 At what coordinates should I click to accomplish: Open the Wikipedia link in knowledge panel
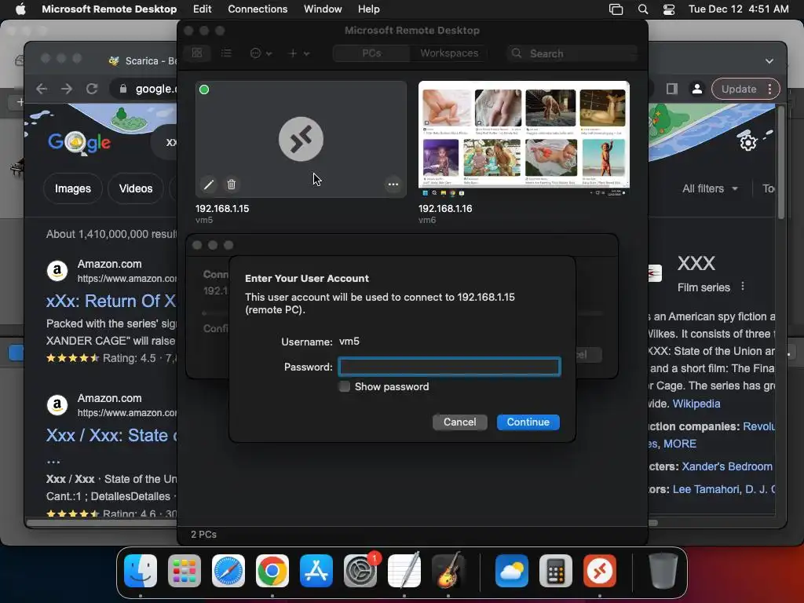[696, 404]
